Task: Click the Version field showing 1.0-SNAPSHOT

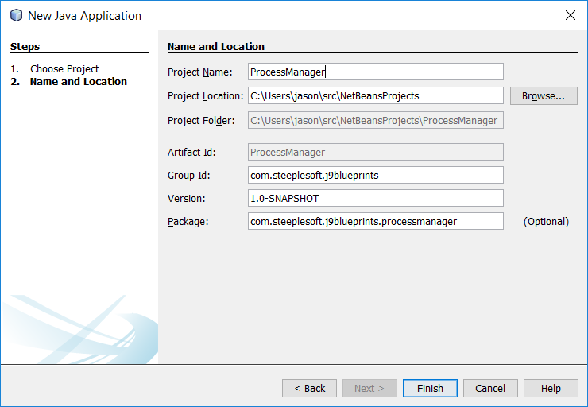Action: point(375,198)
